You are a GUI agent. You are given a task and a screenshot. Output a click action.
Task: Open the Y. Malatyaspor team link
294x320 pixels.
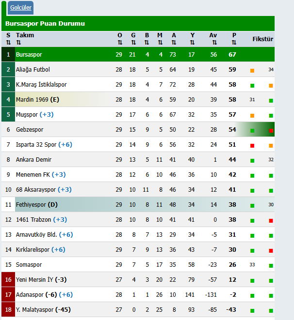pyautogui.click(x=34, y=310)
